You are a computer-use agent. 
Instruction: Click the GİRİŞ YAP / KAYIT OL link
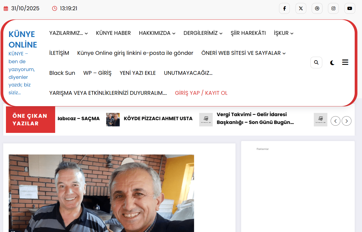(201, 93)
